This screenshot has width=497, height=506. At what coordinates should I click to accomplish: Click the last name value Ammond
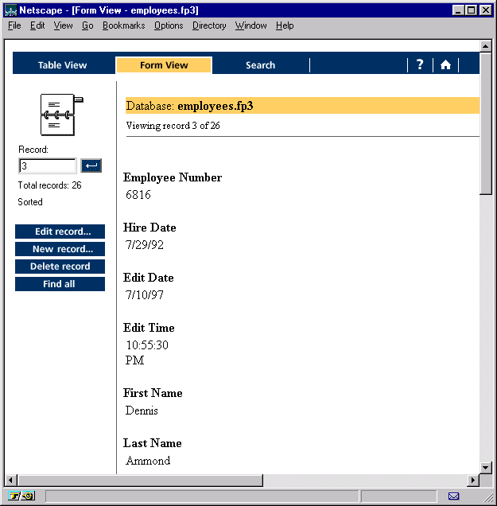[148, 461]
